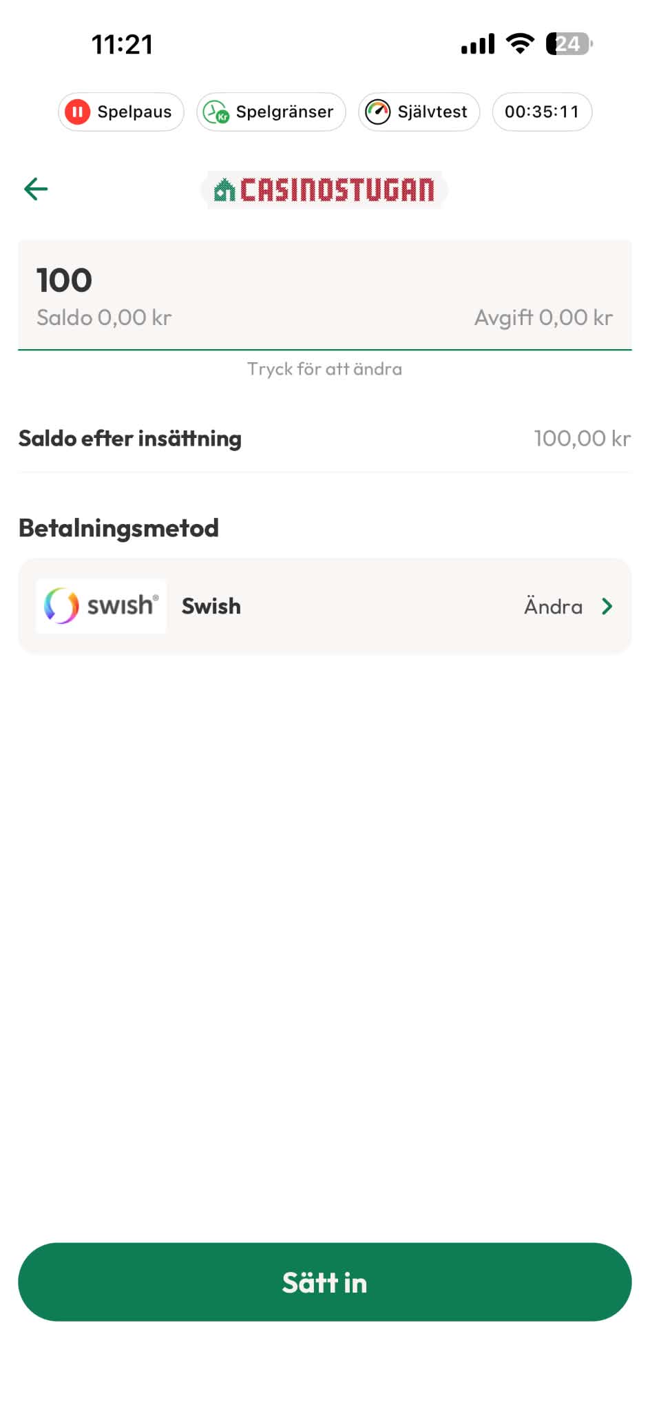Edit the deposit amount 100
The image size is (650, 1409).
coord(325,295)
